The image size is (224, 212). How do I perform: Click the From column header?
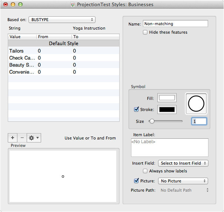pyautogui.click(x=54, y=37)
